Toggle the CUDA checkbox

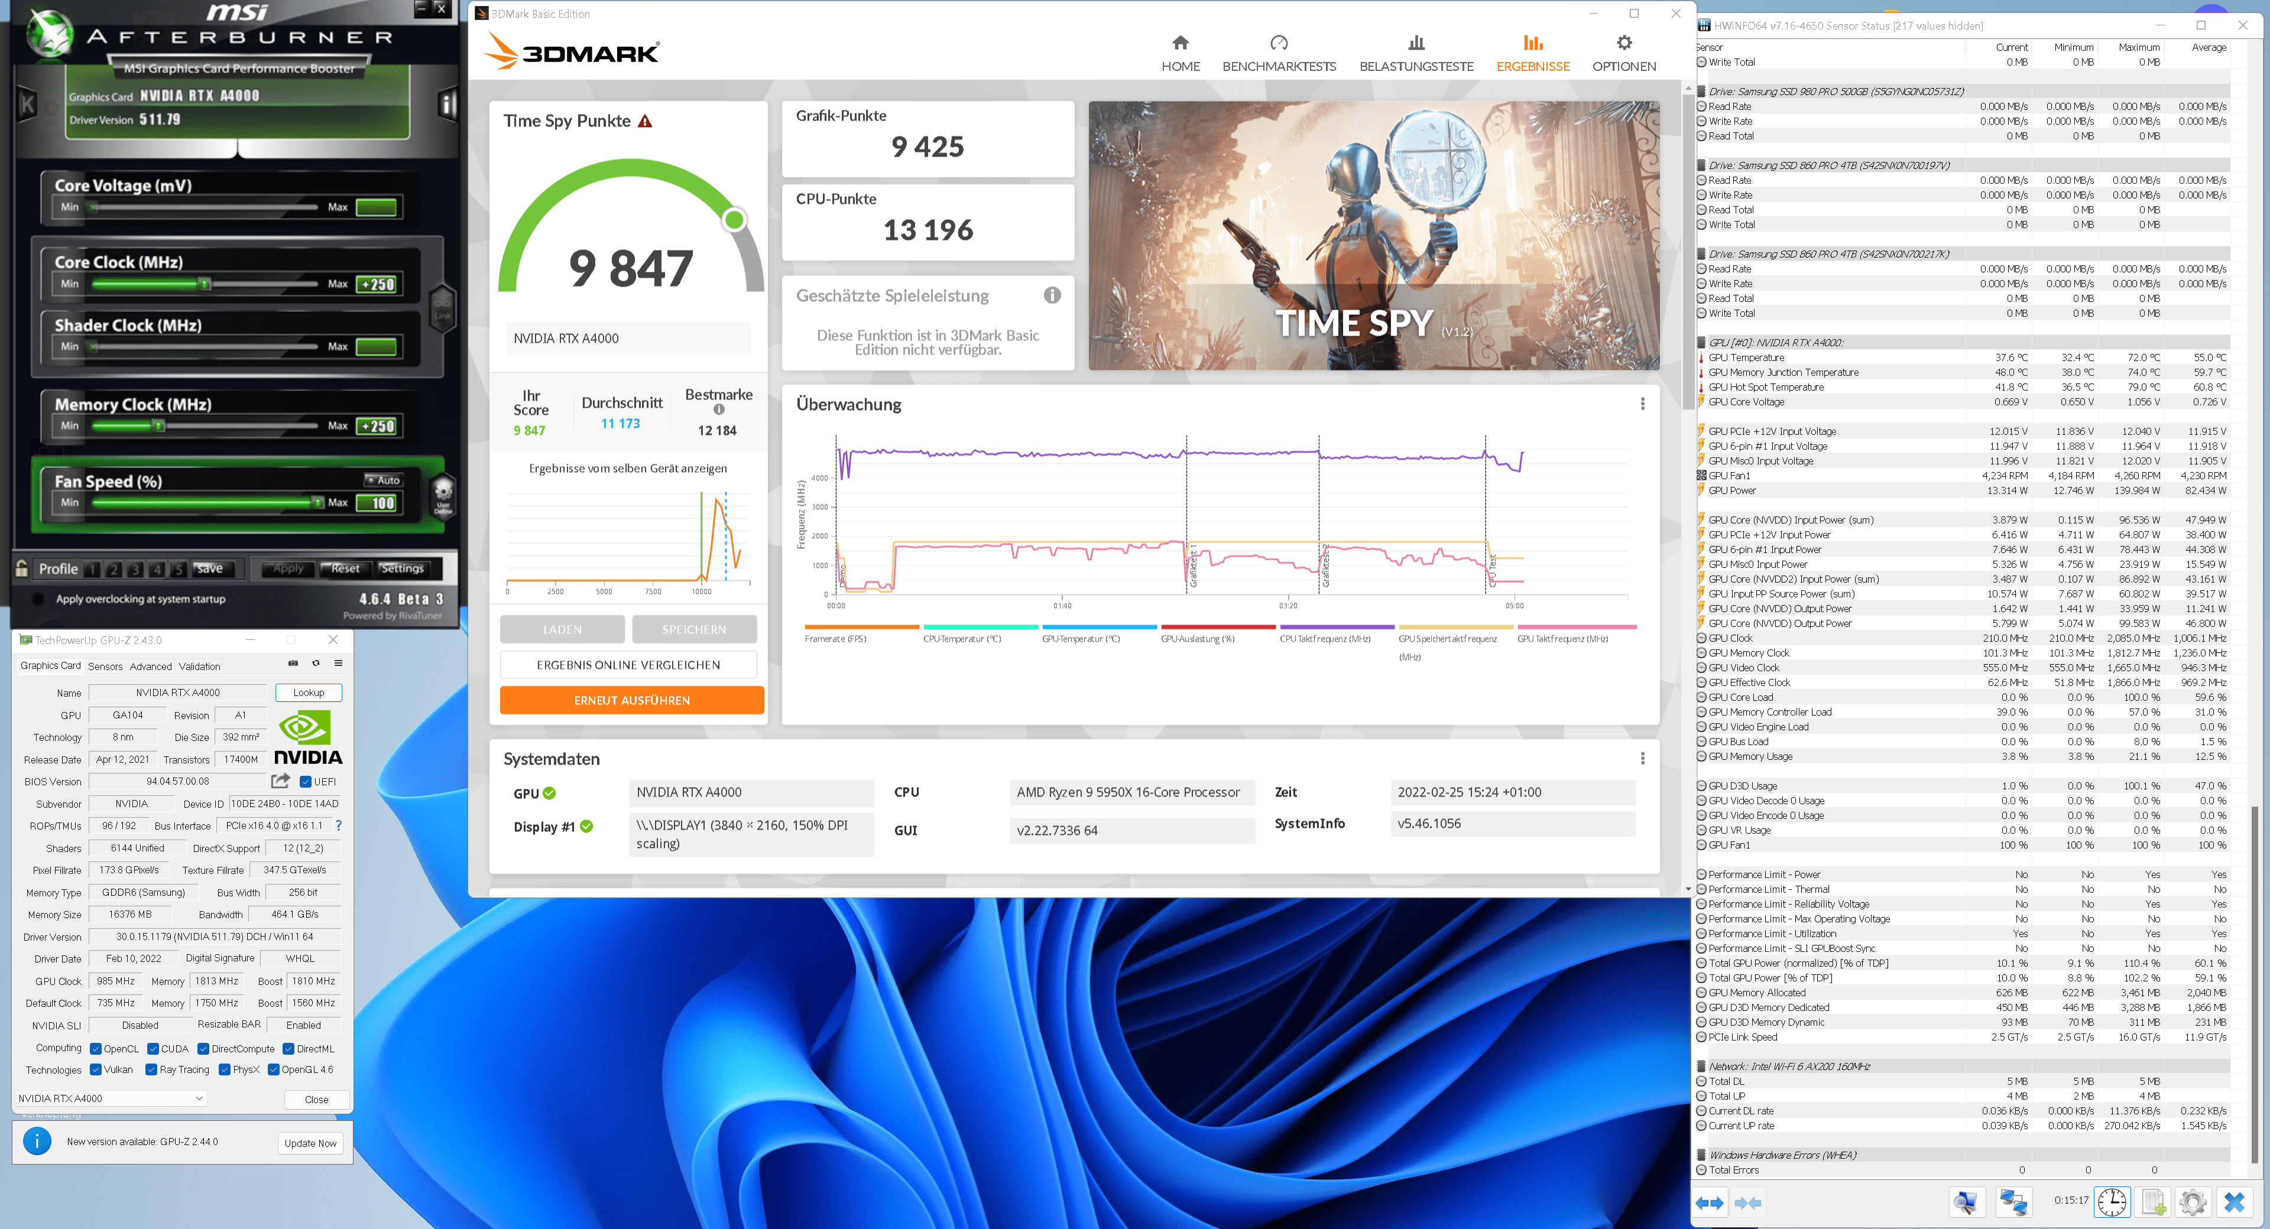pos(153,1048)
